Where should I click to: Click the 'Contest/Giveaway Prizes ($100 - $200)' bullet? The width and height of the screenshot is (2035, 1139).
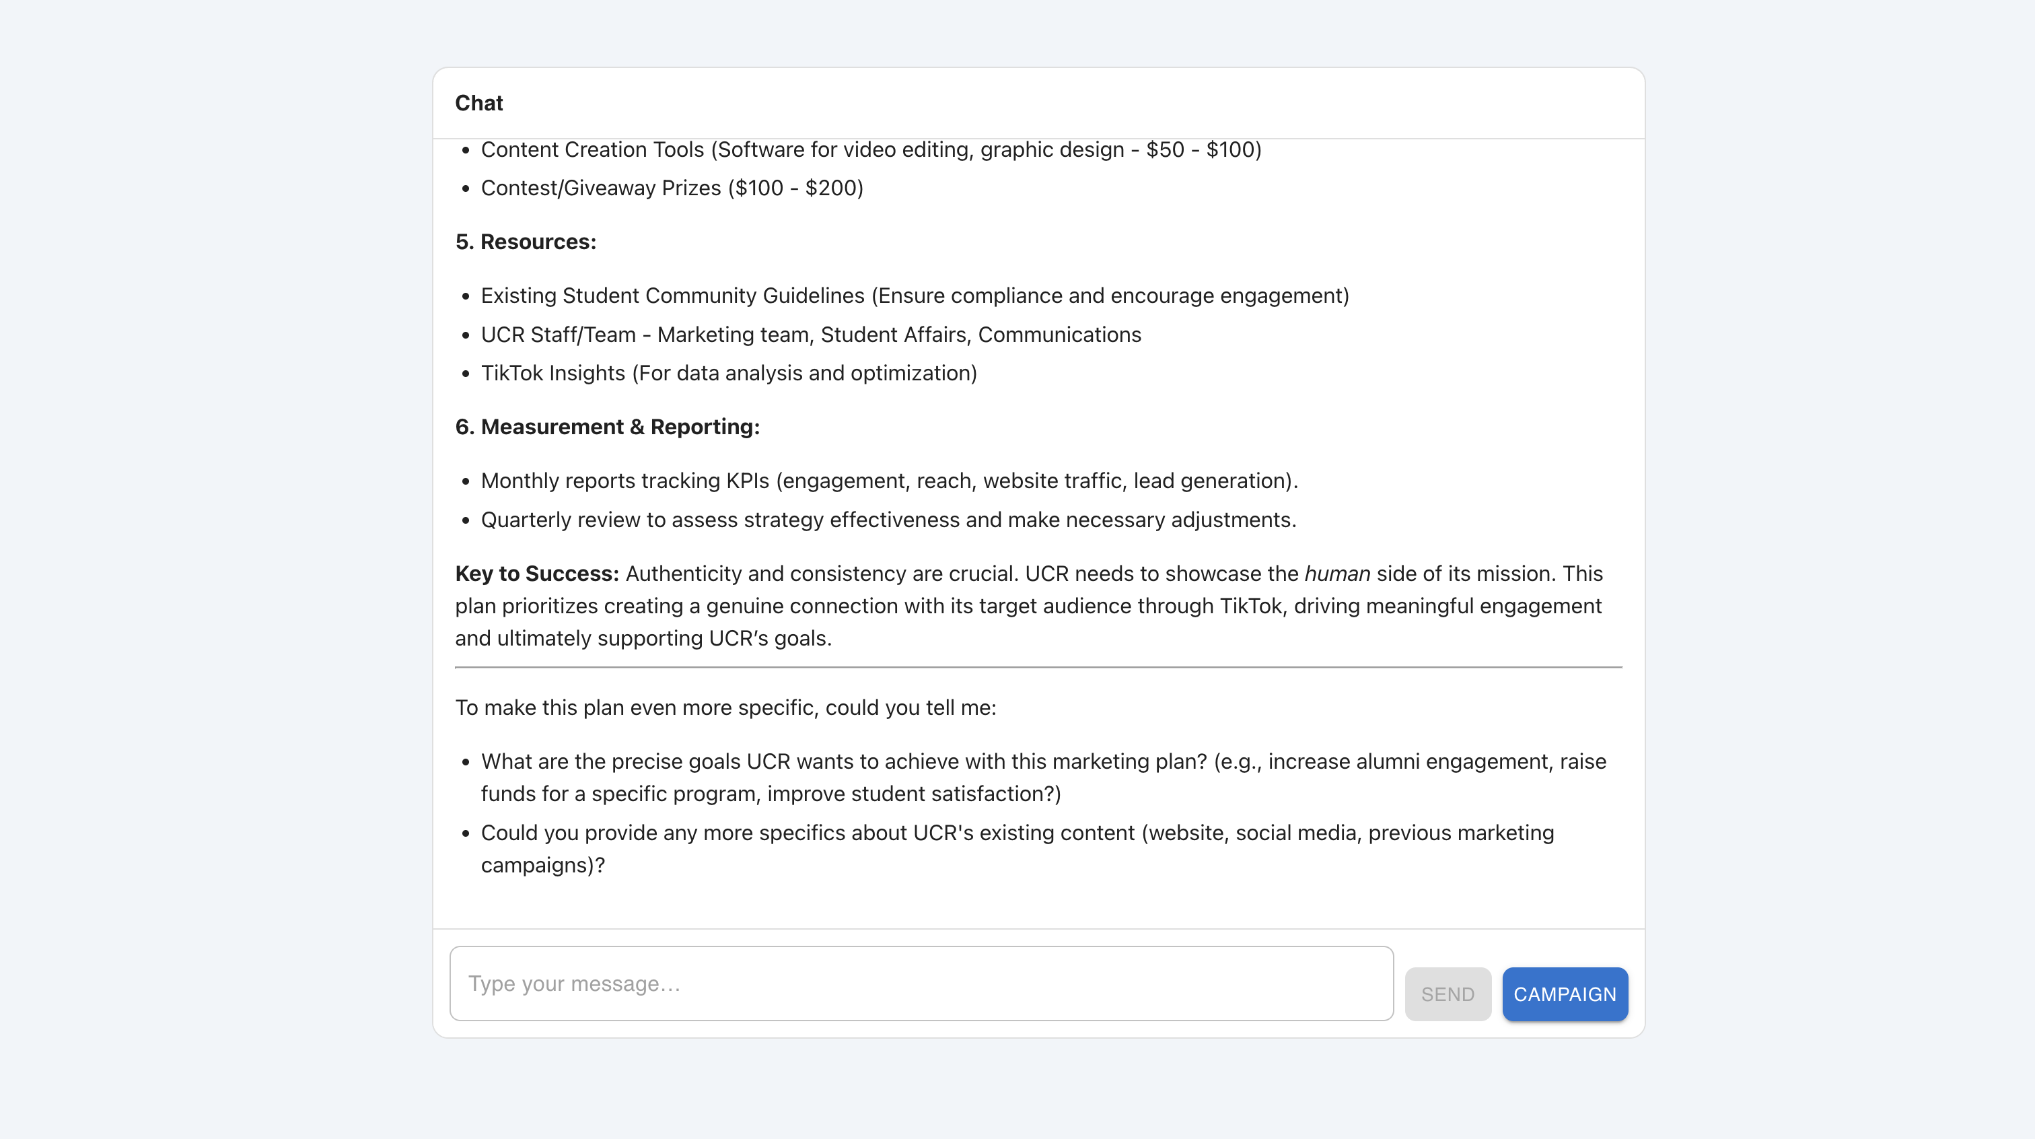[x=672, y=188]
